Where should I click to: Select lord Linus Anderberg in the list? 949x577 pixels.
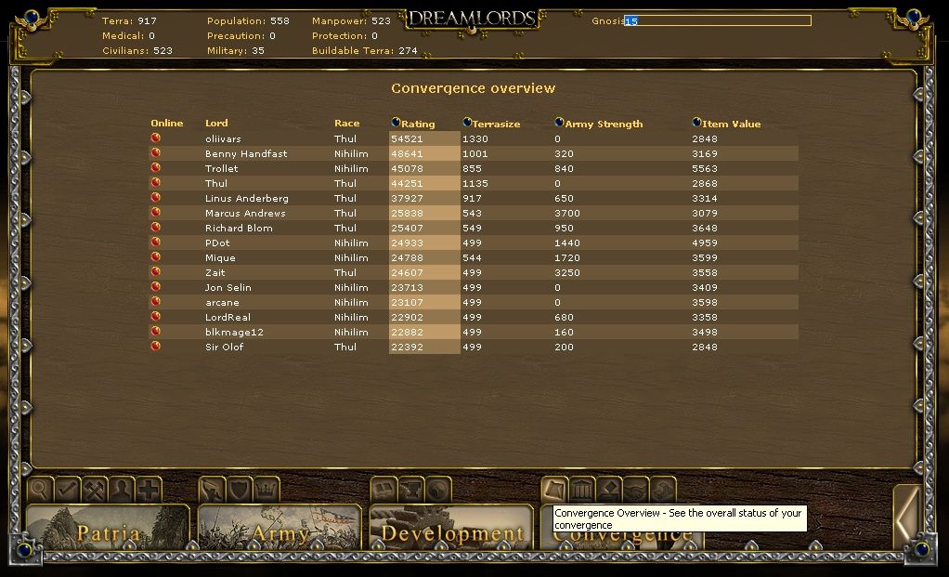pyautogui.click(x=246, y=199)
